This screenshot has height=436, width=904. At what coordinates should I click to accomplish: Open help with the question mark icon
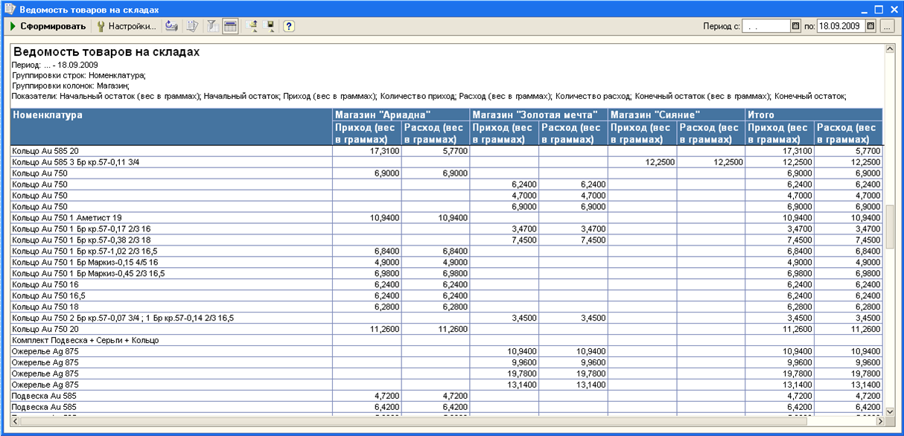pyautogui.click(x=289, y=26)
